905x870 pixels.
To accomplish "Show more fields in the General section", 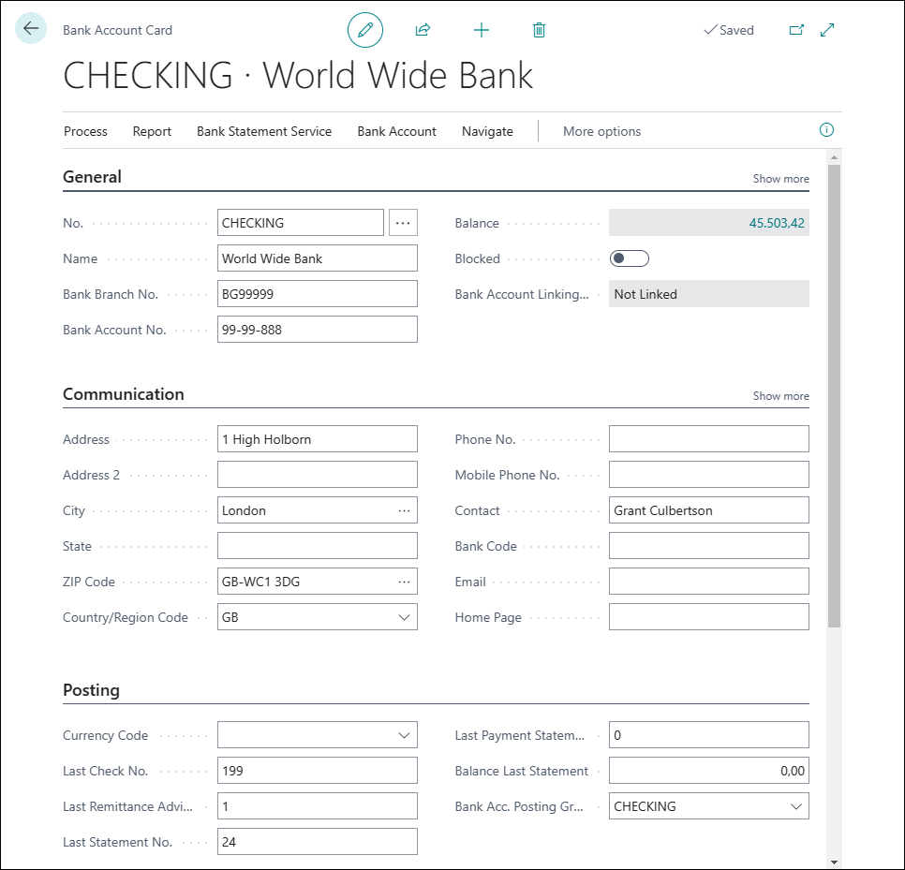I will pyautogui.click(x=780, y=178).
